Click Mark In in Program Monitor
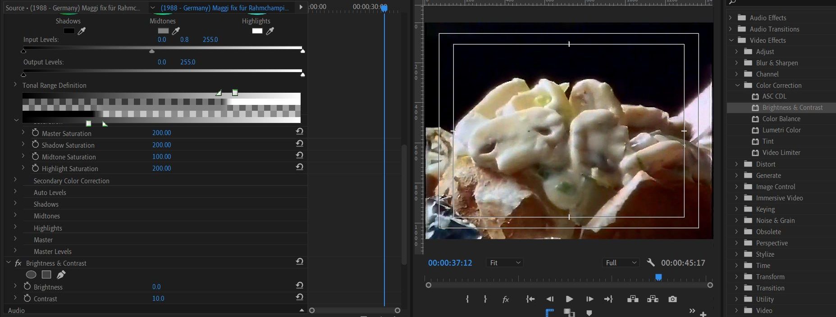The width and height of the screenshot is (836, 317). click(x=467, y=299)
